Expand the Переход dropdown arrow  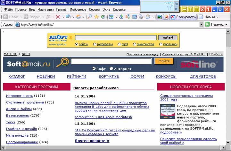[226, 25]
